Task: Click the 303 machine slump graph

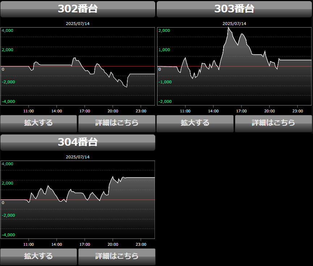Action: pos(234,66)
